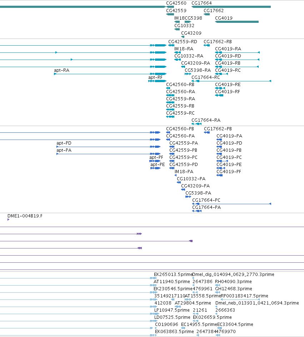304x337 pixels.
Task: Select the CG17662 gene label
Action: pyautogui.click(x=214, y=11)
